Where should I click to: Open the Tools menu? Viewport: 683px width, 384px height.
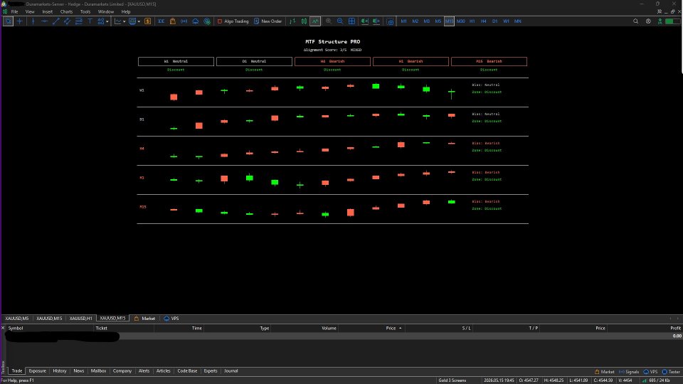(85, 12)
